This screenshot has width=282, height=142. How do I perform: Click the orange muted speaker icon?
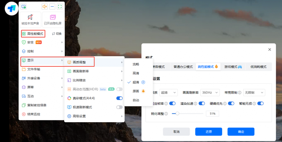pos(45,7)
